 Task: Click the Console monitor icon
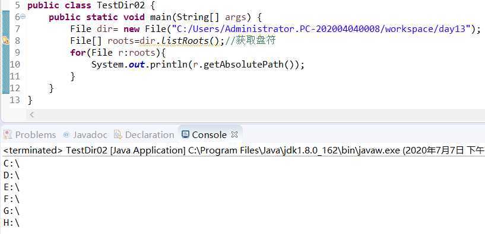pyautogui.click(x=185, y=134)
